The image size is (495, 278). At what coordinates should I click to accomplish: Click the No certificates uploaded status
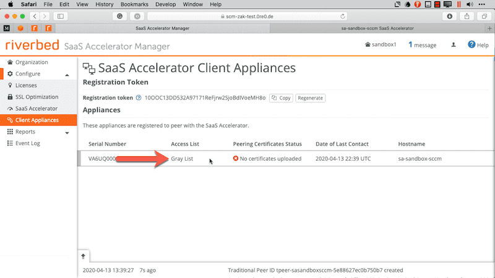pyautogui.click(x=270, y=159)
